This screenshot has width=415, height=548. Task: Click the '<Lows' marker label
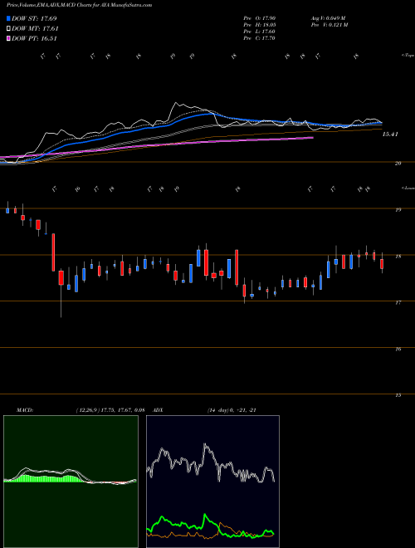408,188
